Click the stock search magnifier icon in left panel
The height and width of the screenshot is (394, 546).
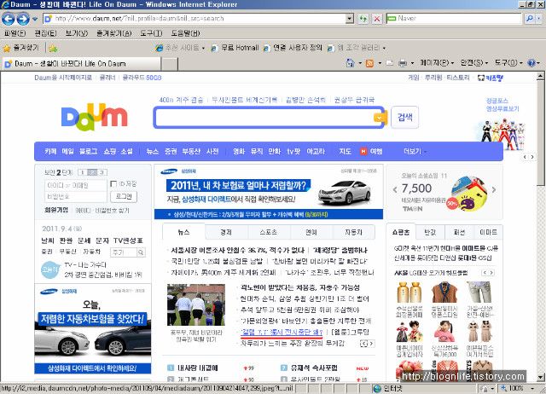(141, 252)
